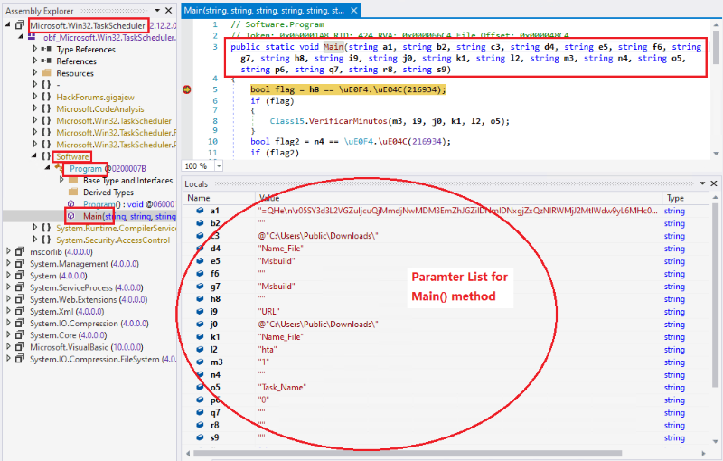Expand the System.Management assembly node
723x461 pixels.
pos(8,264)
